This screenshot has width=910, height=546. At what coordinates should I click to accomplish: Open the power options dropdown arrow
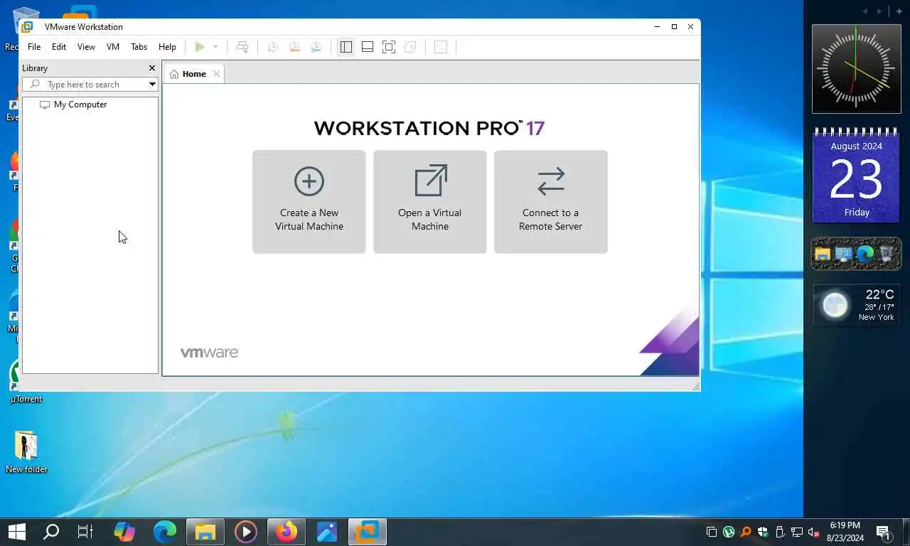215,47
